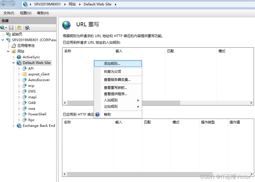
Task: Click the ecp application icon
Action: pos(24,86)
